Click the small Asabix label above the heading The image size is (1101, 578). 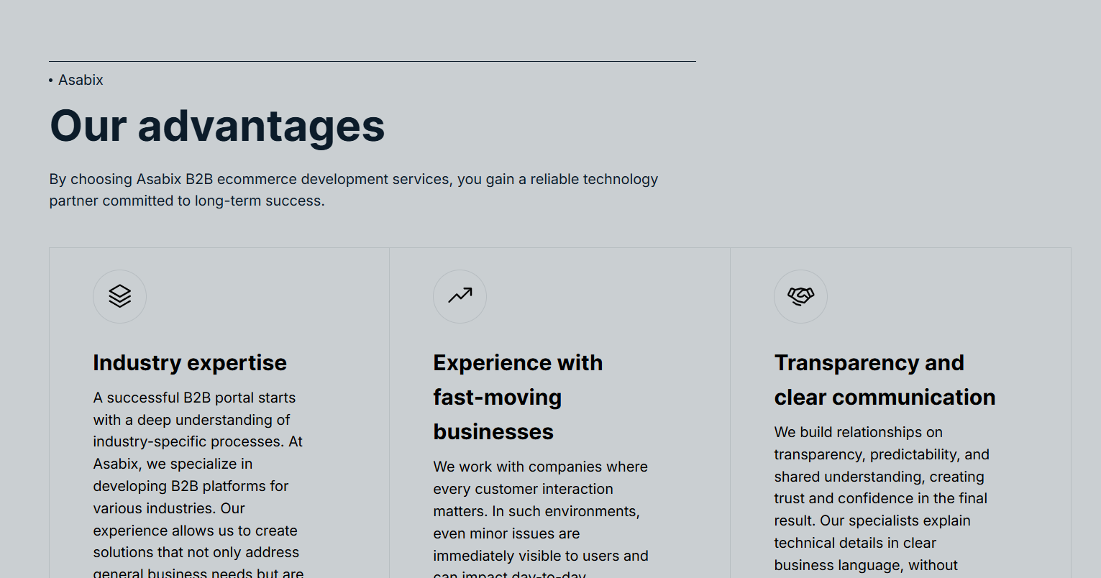(x=81, y=80)
